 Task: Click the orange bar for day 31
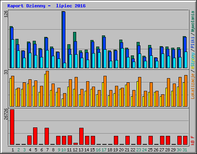(x=186, y=91)
